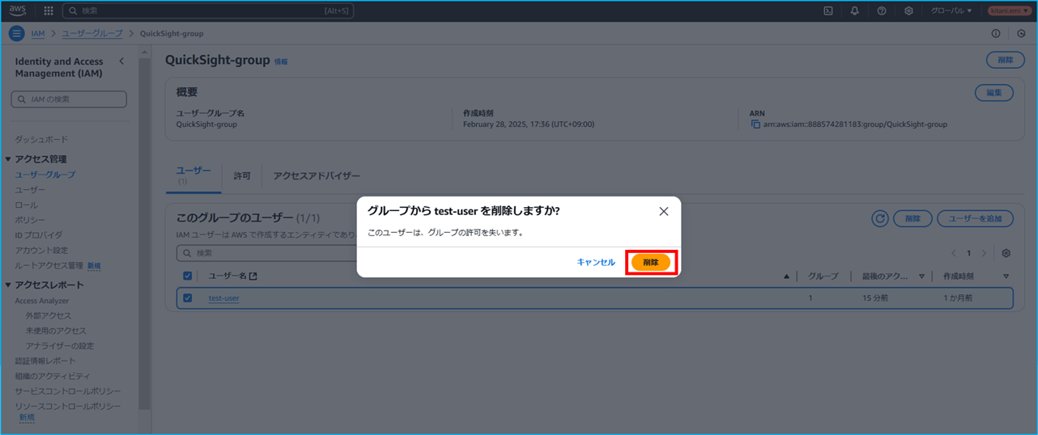1038x435 pixels.
Task: Copy the ARN with the copy icon
Action: click(x=755, y=125)
